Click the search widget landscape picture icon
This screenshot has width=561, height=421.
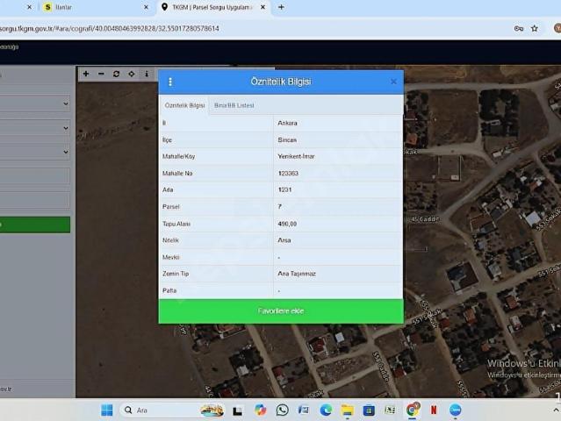point(212,410)
